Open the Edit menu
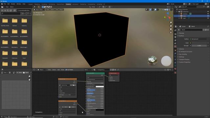Screen dimensions: 210x118 9,4
